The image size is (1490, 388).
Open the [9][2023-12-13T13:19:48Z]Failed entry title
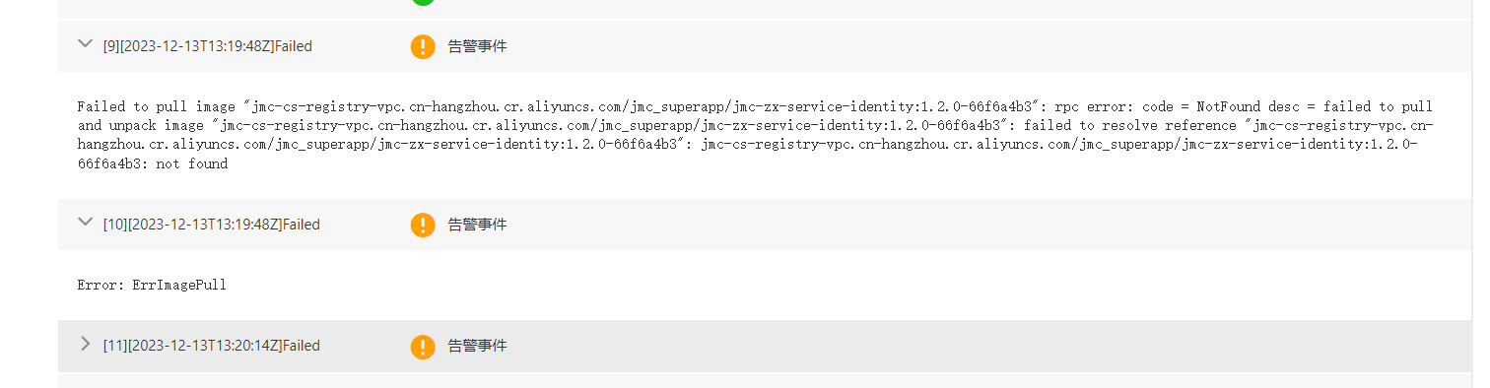[x=208, y=46]
